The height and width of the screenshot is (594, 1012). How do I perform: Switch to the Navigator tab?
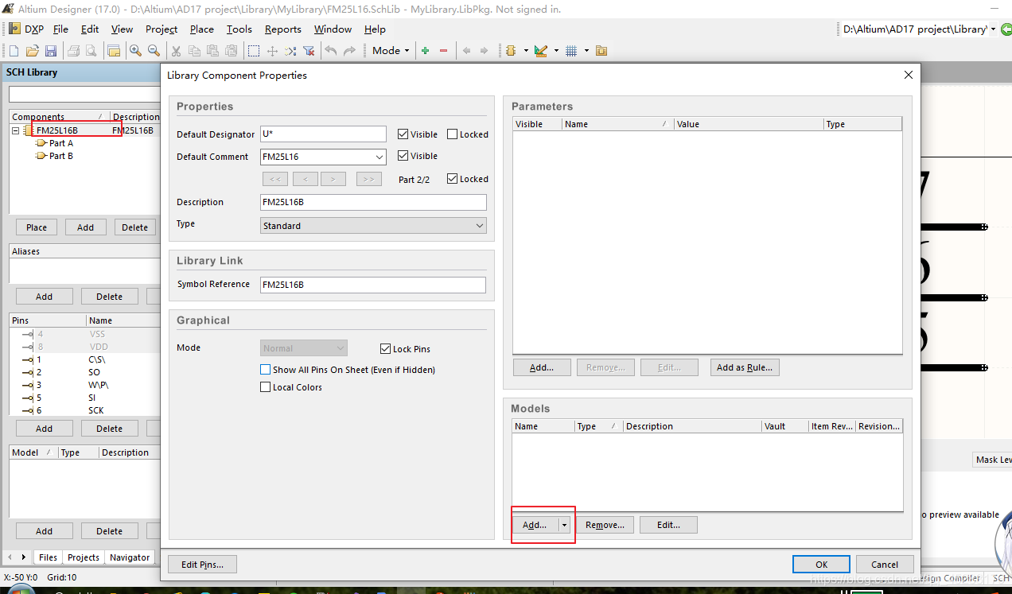pos(129,557)
